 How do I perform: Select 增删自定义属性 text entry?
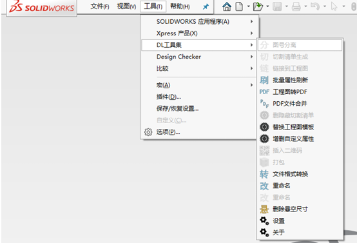pos(293,139)
